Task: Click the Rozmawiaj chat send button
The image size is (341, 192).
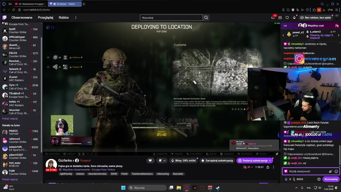Action: (x=331, y=179)
